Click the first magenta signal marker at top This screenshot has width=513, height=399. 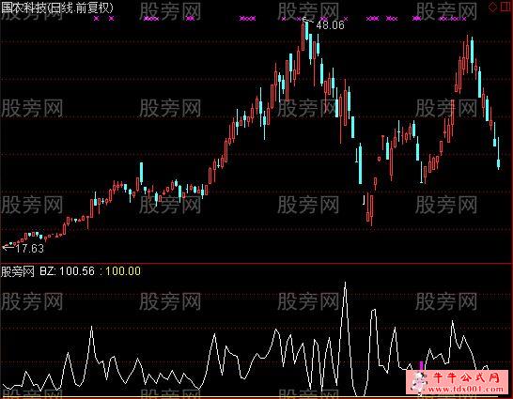pyautogui.click(x=96, y=19)
